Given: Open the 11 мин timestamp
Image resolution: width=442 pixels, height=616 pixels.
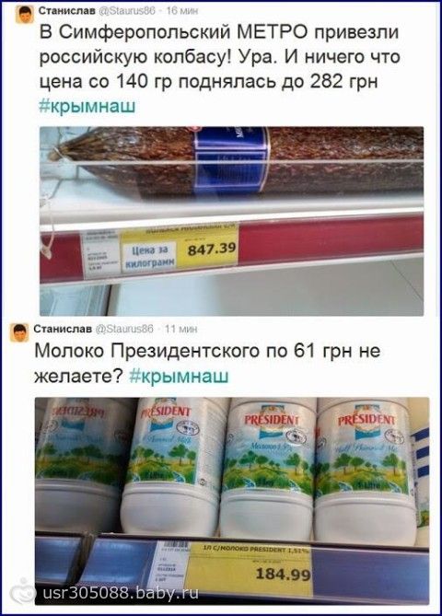Looking at the screenshot, I should coord(180,329).
